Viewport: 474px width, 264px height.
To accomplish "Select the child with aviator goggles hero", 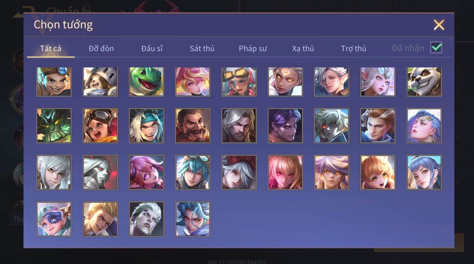I will point(100,126).
